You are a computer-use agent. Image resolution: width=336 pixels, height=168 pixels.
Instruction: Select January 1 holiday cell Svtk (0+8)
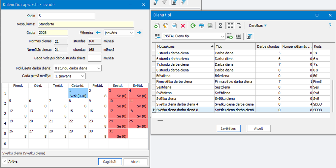pyautogui.click(x=78, y=93)
